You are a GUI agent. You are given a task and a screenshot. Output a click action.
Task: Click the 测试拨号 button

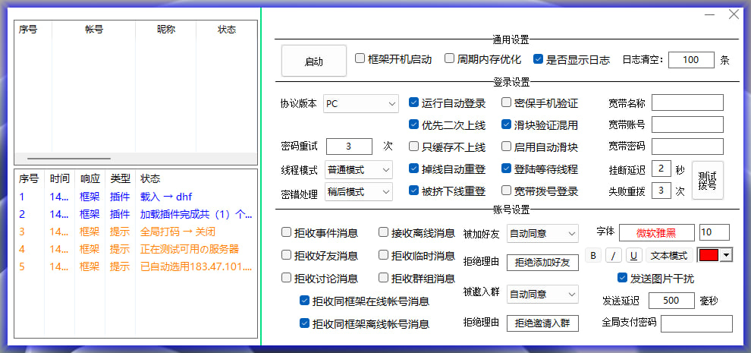coord(707,180)
